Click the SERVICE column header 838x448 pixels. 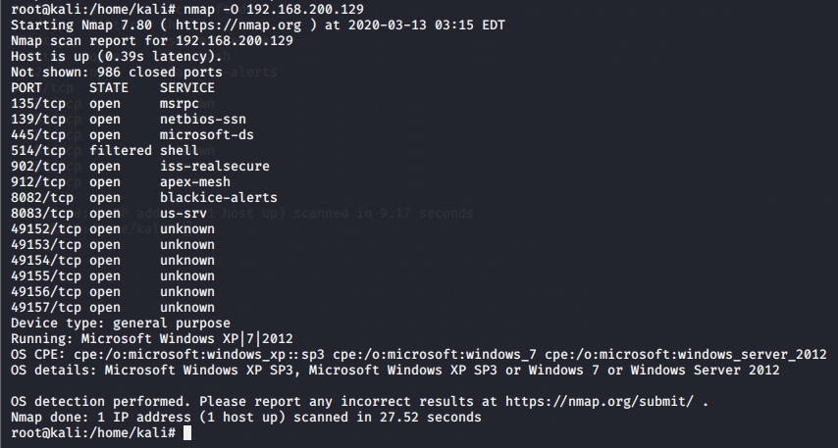(187, 87)
